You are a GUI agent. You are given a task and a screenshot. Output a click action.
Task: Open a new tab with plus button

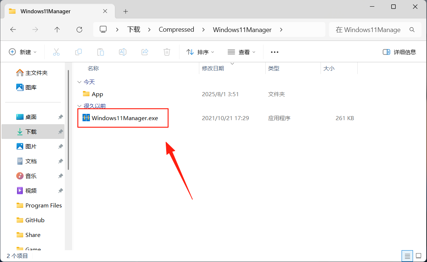click(x=126, y=11)
